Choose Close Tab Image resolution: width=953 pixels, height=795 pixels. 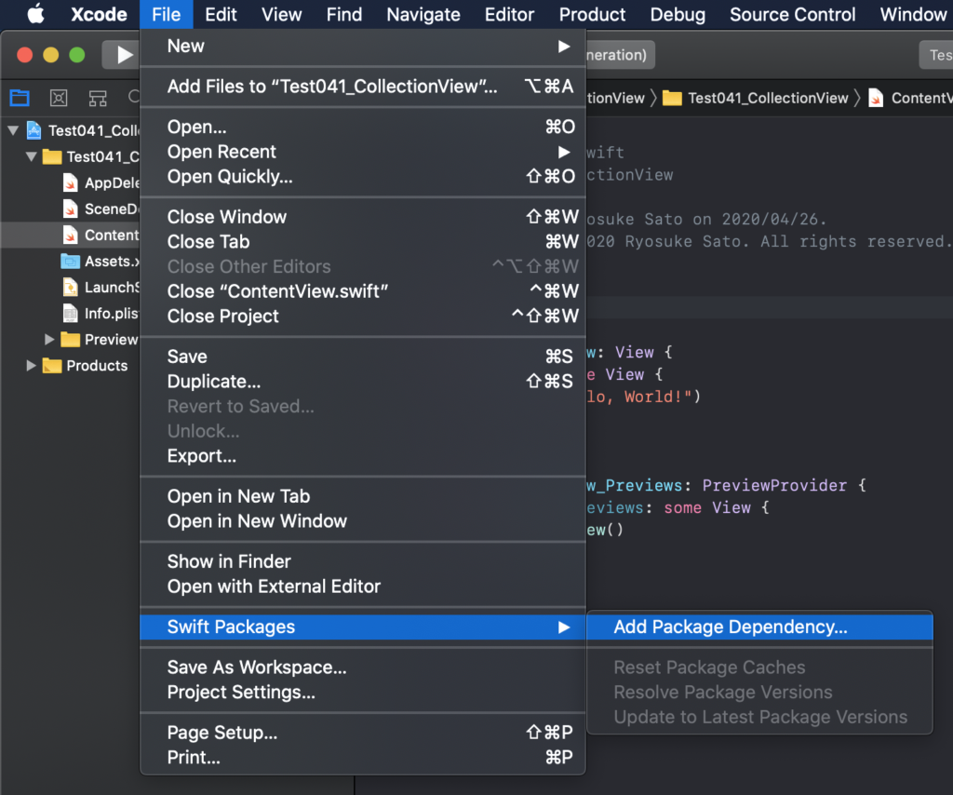[x=363, y=241]
